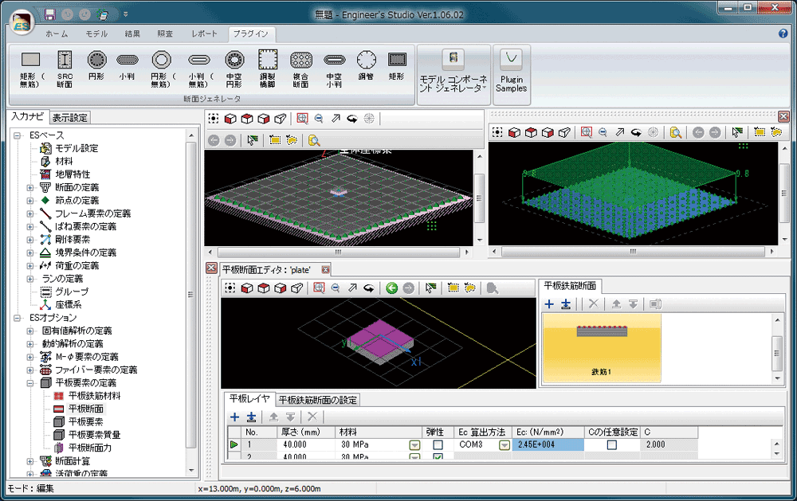Close the right 3D view panel

[783, 116]
